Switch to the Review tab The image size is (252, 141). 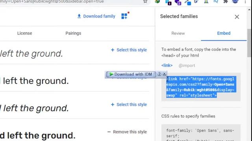pos(178,33)
